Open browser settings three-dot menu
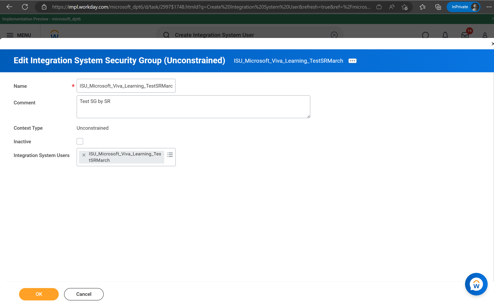Screen dimensions: 494x305 click(x=489, y=7)
